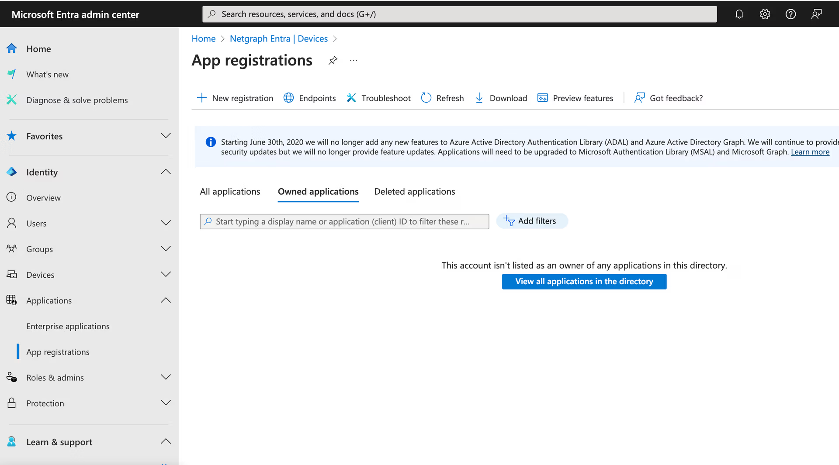Open the Netgraph Entra | Devices breadcrumb

coord(279,39)
